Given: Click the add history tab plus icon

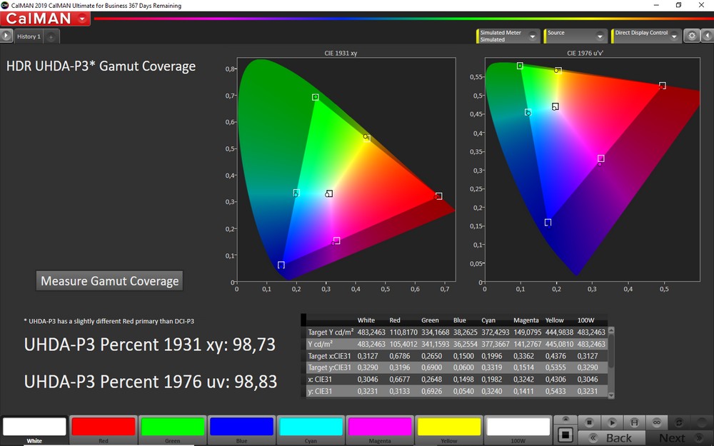Looking at the screenshot, I should (x=52, y=36).
